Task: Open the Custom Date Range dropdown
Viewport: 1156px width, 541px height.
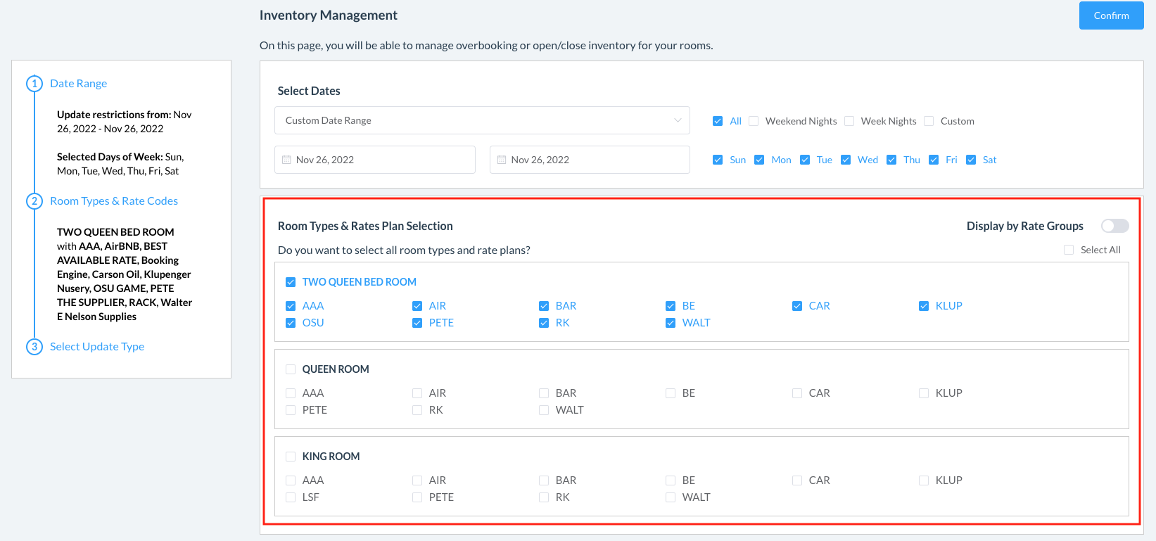Action: tap(482, 120)
